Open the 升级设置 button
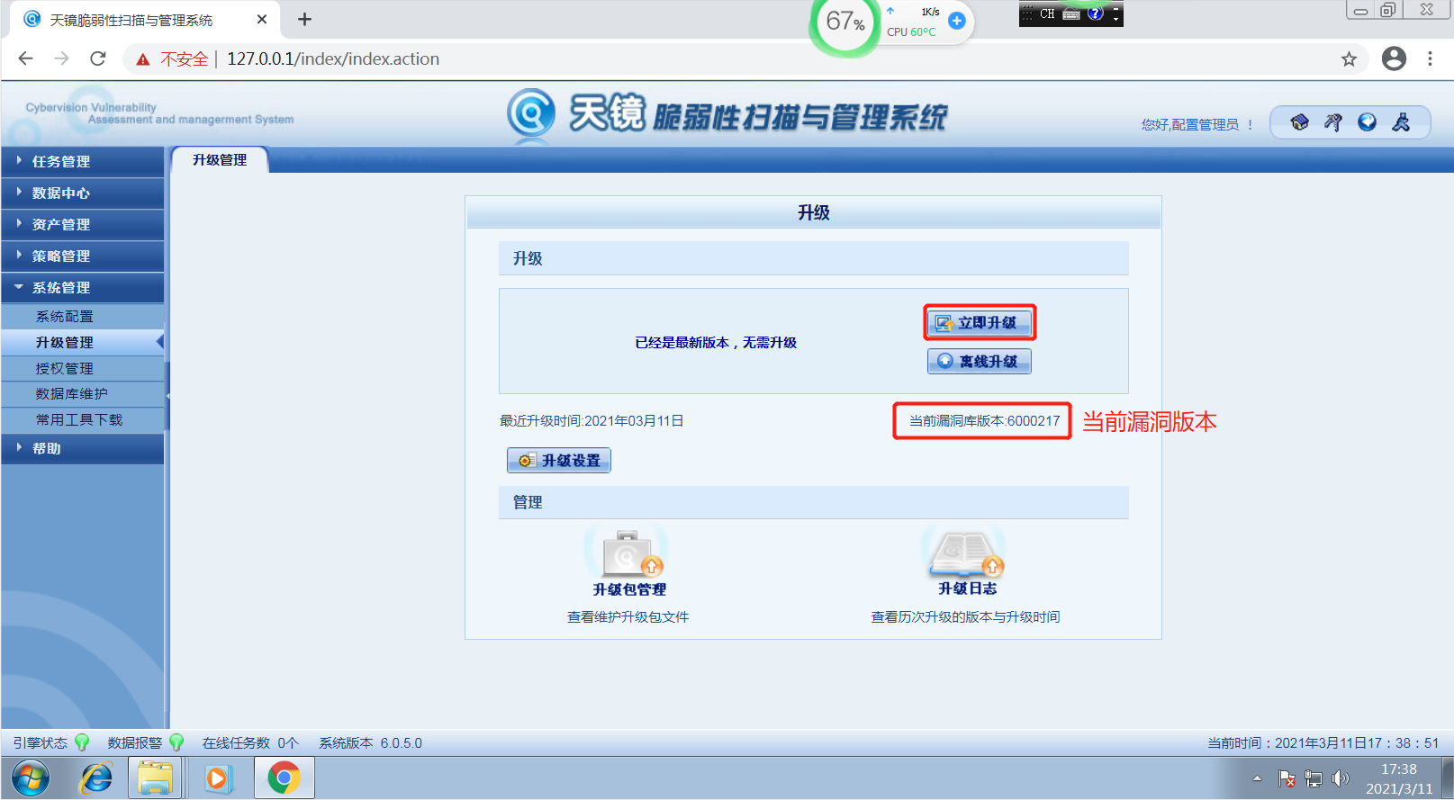Image resolution: width=1454 pixels, height=800 pixels. click(559, 461)
